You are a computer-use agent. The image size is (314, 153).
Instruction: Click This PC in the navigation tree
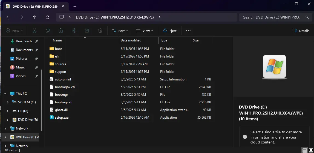click(21, 93)
